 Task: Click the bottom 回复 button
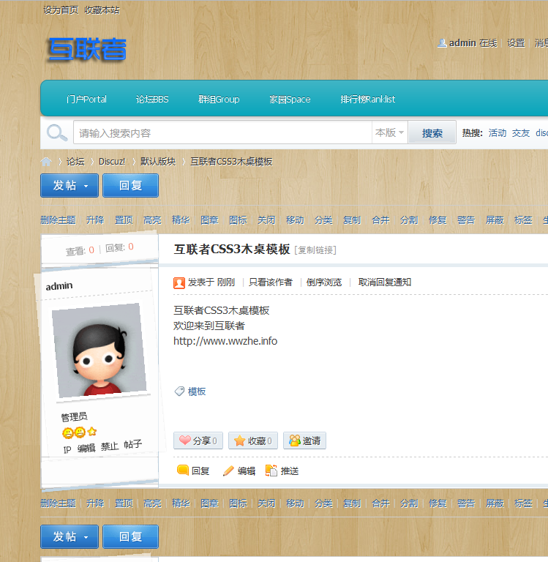[x=130, y=536]
